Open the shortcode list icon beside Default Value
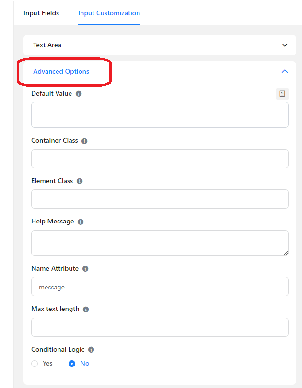This screenshot has height=388, width=302. click(x=282, y=94)
